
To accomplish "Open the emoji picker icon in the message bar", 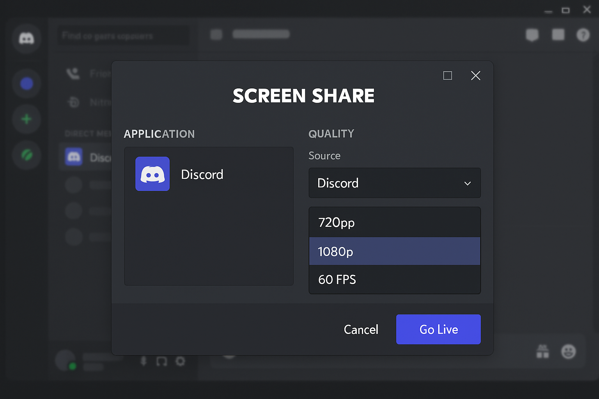I will [569, 351].
